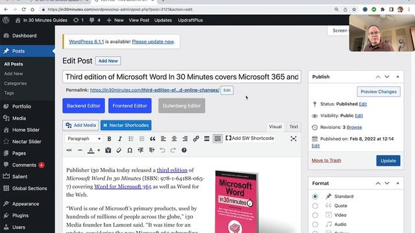The width and height of the screenshot is (415, 233).
Task: Insert or edit a link
Action: 196,139
